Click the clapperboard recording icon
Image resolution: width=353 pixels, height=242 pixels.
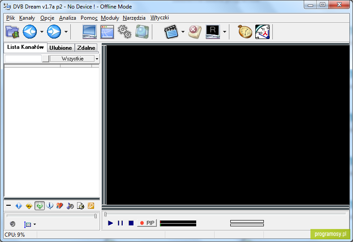(x=171, y=32)
